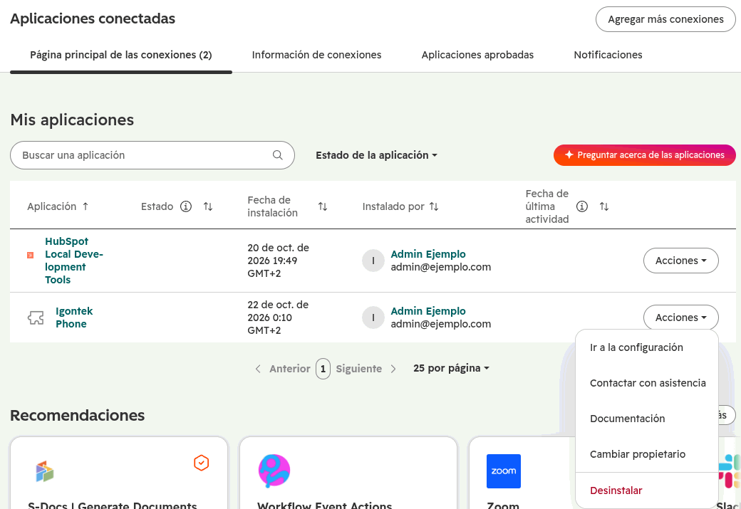The image size is (741, 509).
Task: Sort by Estado column arrows
Action: (x=208, y=206)
